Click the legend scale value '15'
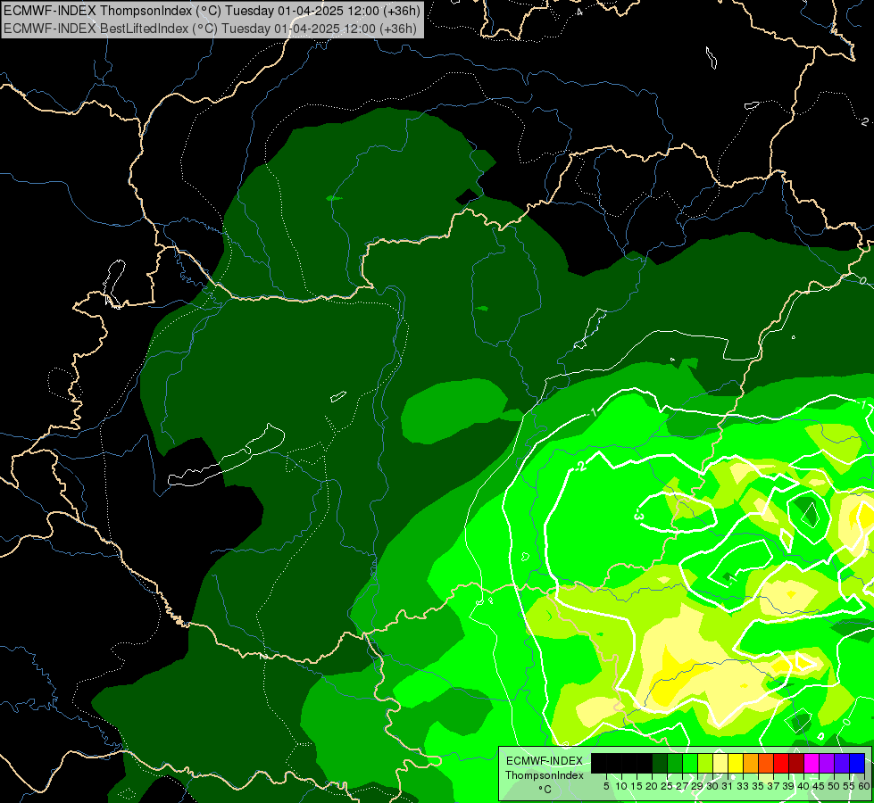This screenshot has height=803, width=874. coord(637,786)
